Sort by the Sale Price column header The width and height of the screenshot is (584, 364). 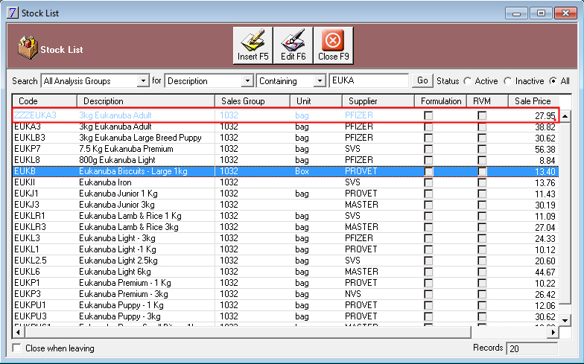[x=533, y=101]
